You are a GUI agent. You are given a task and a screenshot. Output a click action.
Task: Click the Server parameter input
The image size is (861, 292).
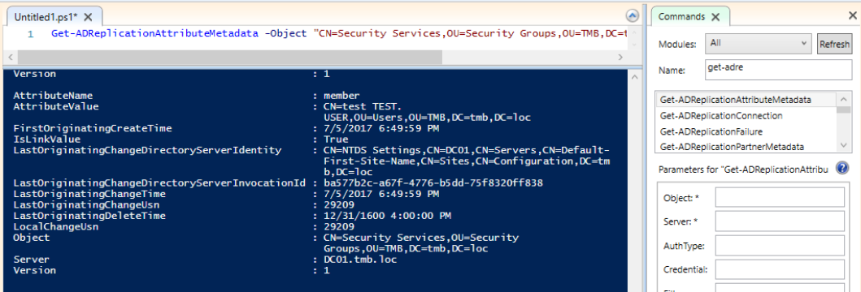pyautogui.click(x=780, y=221)
